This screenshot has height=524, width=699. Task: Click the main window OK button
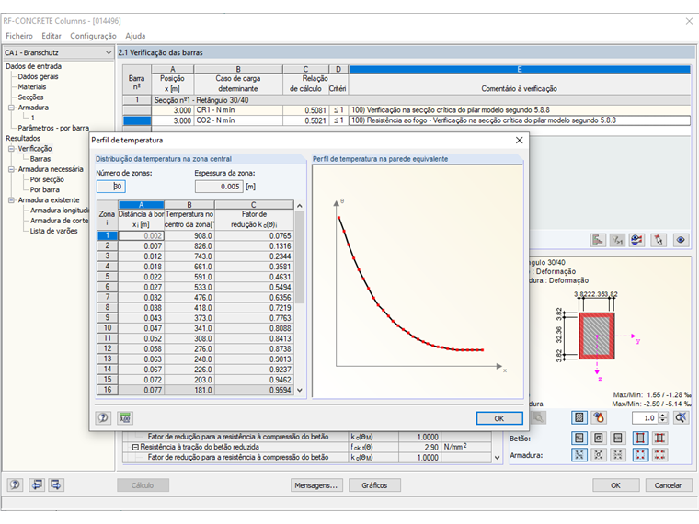tap(615, 484)
